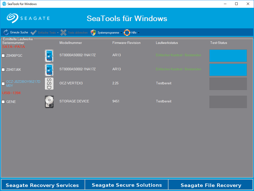The height and width of the screenshot is (191, 254).
Task: Click the gray test status box for OCZ-VERTEX3
Action: pyautogui.click(x=228, y=84)
